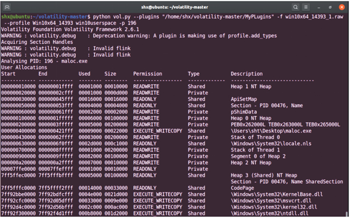Click the 'Start' column header
Viewport: 350px width, 218px height.
pos(8,74)
